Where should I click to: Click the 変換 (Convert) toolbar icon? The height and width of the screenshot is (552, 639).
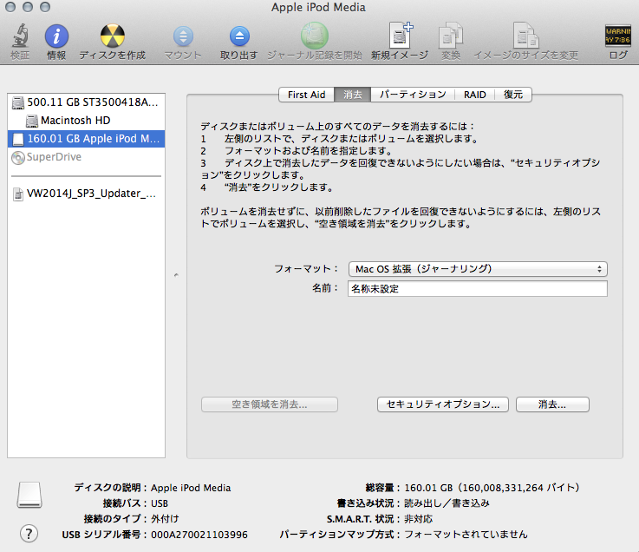450,37
